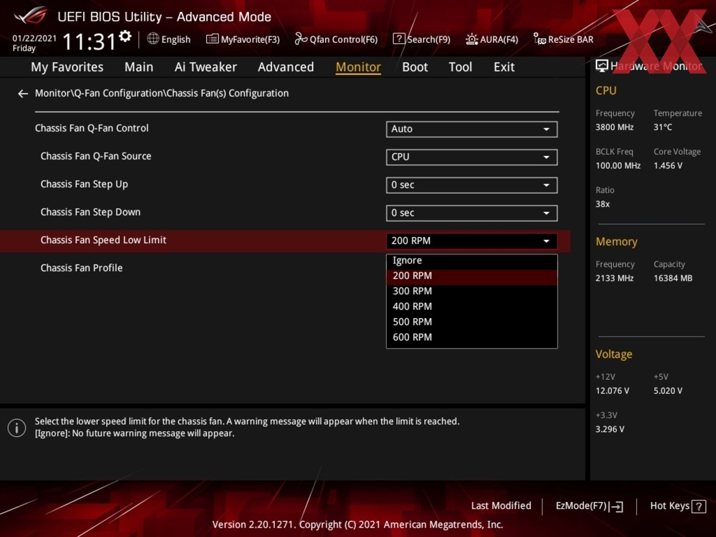Open AURA(F4) lighting settings

tap(492, 39)
